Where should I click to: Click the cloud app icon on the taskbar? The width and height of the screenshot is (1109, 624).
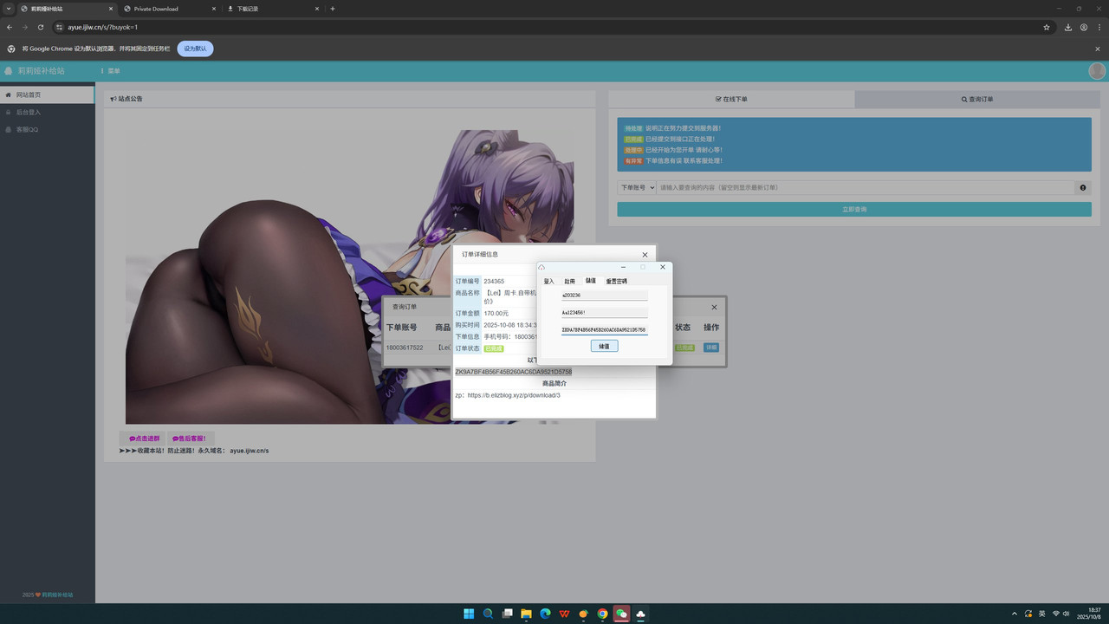(641, 614)
